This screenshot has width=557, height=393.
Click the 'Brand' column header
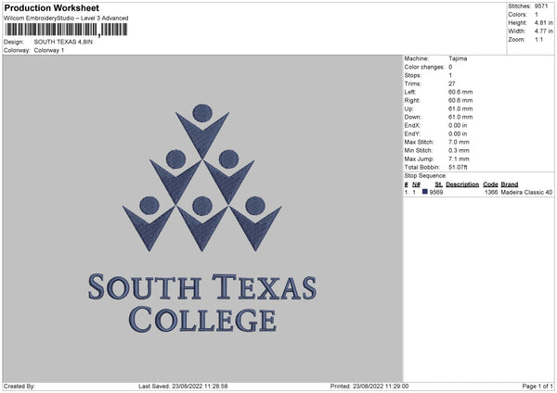510,184
